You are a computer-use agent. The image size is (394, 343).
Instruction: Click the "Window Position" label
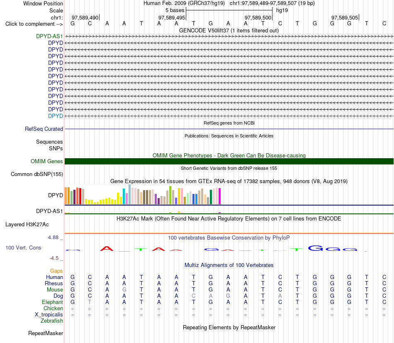pyautogui.click(x=43, y=3)
